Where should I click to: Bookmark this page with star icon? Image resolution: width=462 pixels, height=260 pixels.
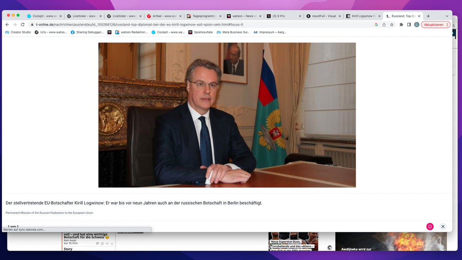click(392, 25)
